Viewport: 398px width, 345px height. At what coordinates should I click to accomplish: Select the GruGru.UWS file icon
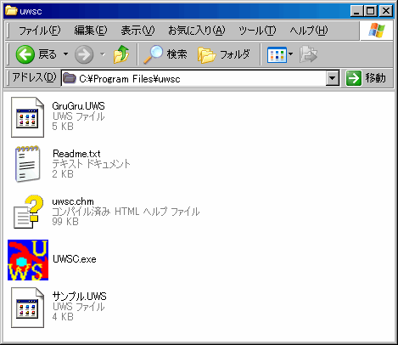pos(27,117)
